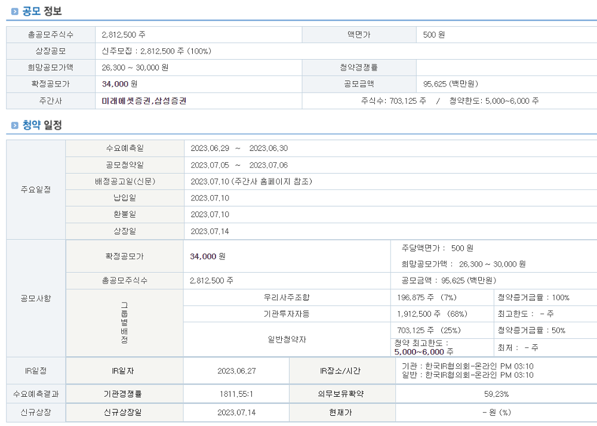Image resolution: width=597 pixels, height=426 pixels.
Task: Click 최저 : - 주 text
Action: pyautogui.click(x=518, y=347)
